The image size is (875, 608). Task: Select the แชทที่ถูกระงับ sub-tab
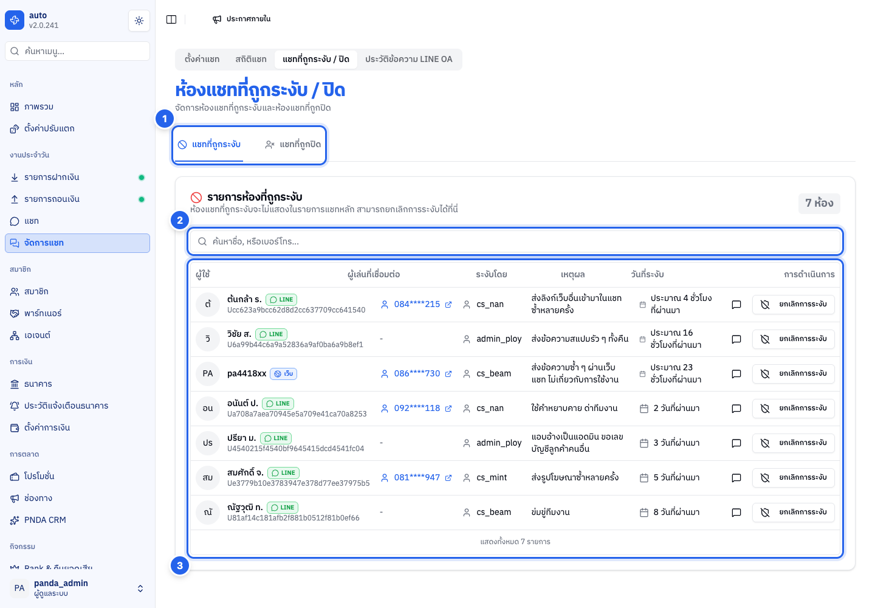[210, 145]
